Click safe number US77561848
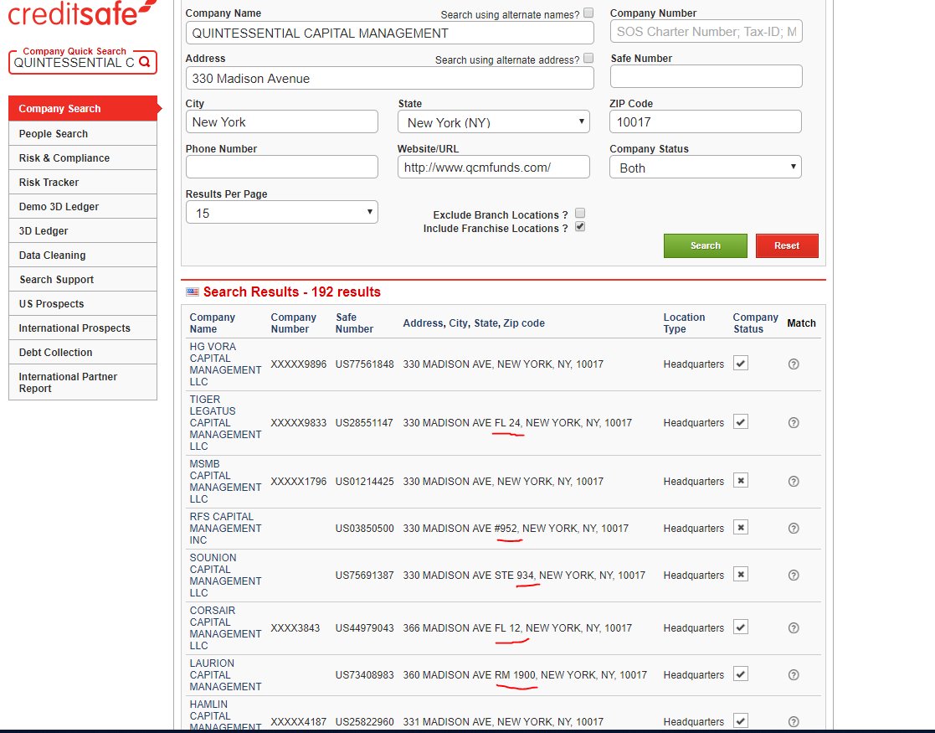This screenshot has width=935, height=733. (x=364, y=364)
